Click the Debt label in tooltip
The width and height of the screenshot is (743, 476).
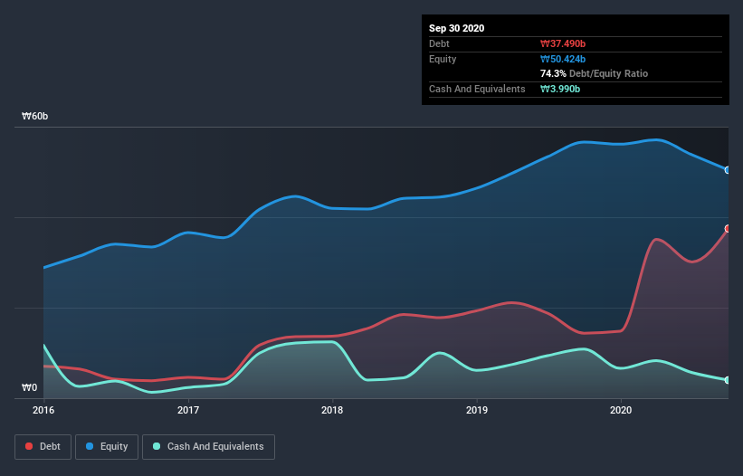coord(439,43)
